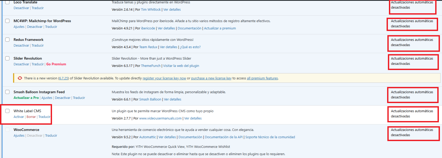This screenshot has width=442, height=158.
Task: Click auto-updates status text for White Label CMS
Action: click(x=412, y=114)
